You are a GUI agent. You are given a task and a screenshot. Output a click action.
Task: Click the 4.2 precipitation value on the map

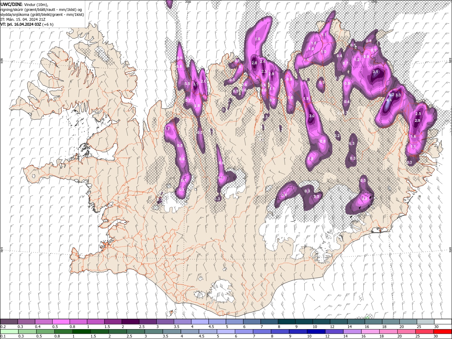[x=391, y=95]
